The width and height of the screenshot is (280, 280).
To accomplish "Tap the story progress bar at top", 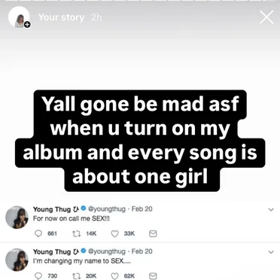I will pyautogui.click(x=140, y=1).
